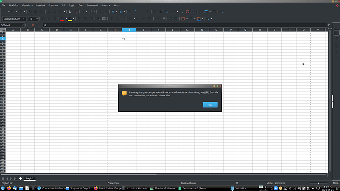
Task: Select the column I header
Action: (129, 30)
